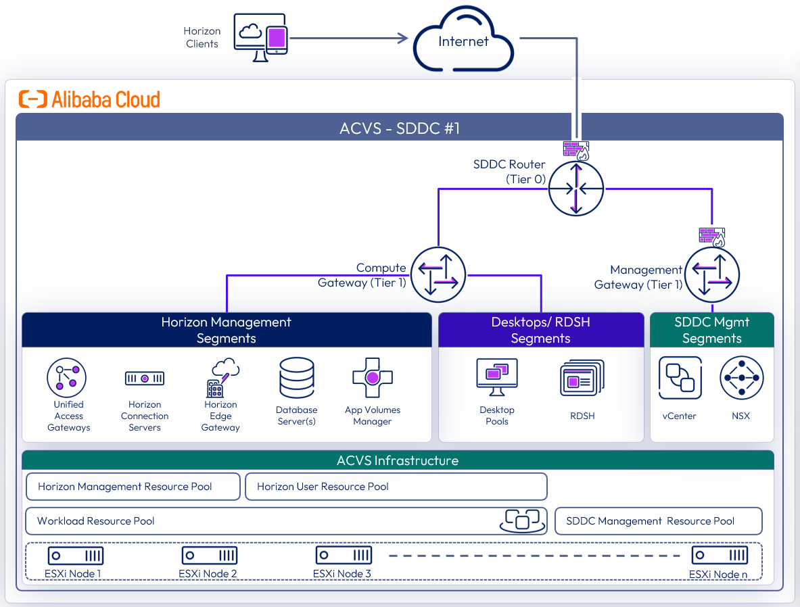The height and width of the screenshot is (607, 800).
Task: Click the Horizon Management Segments header
Action: pyautogui.click(x=227, y=330)
